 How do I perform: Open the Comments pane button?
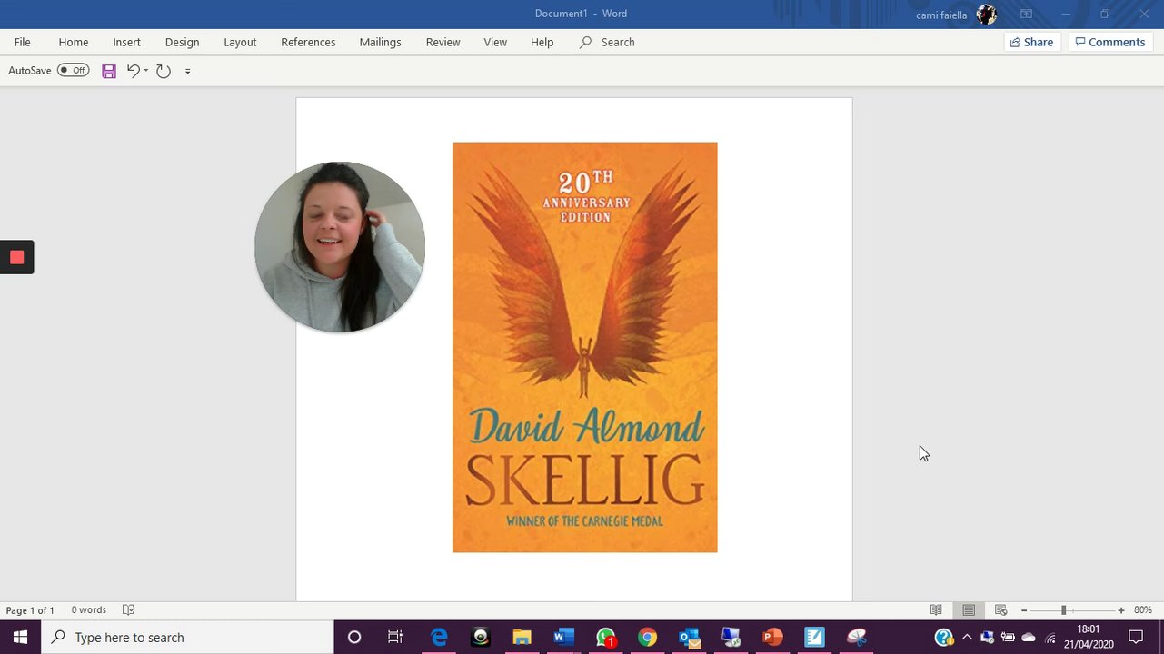(1110, 42)
